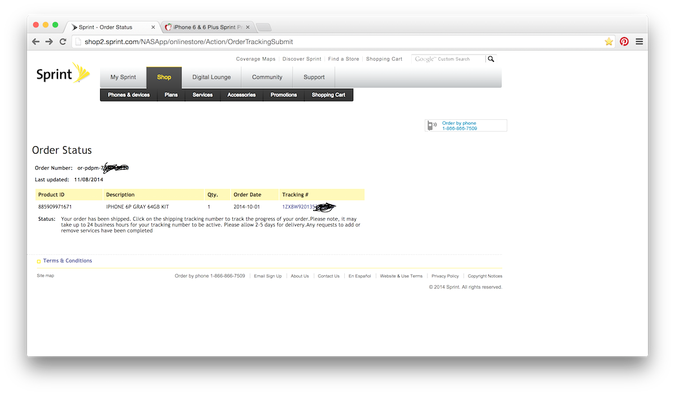Image resolution: width=675 pixels, height=395 pixels.
Task: Open the top Shopping Cart link
Action: [384, 59]
